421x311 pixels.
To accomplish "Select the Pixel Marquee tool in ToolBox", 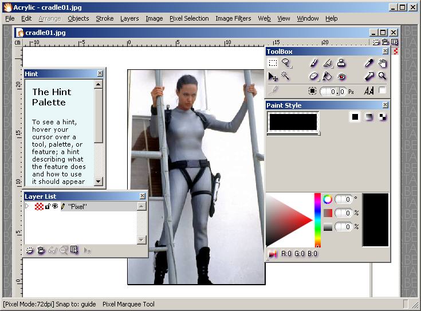I will (x=273, y=63).
